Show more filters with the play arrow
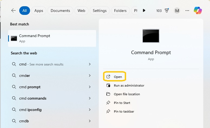Screen dimensions: 210x128 [x=144, y=11]
